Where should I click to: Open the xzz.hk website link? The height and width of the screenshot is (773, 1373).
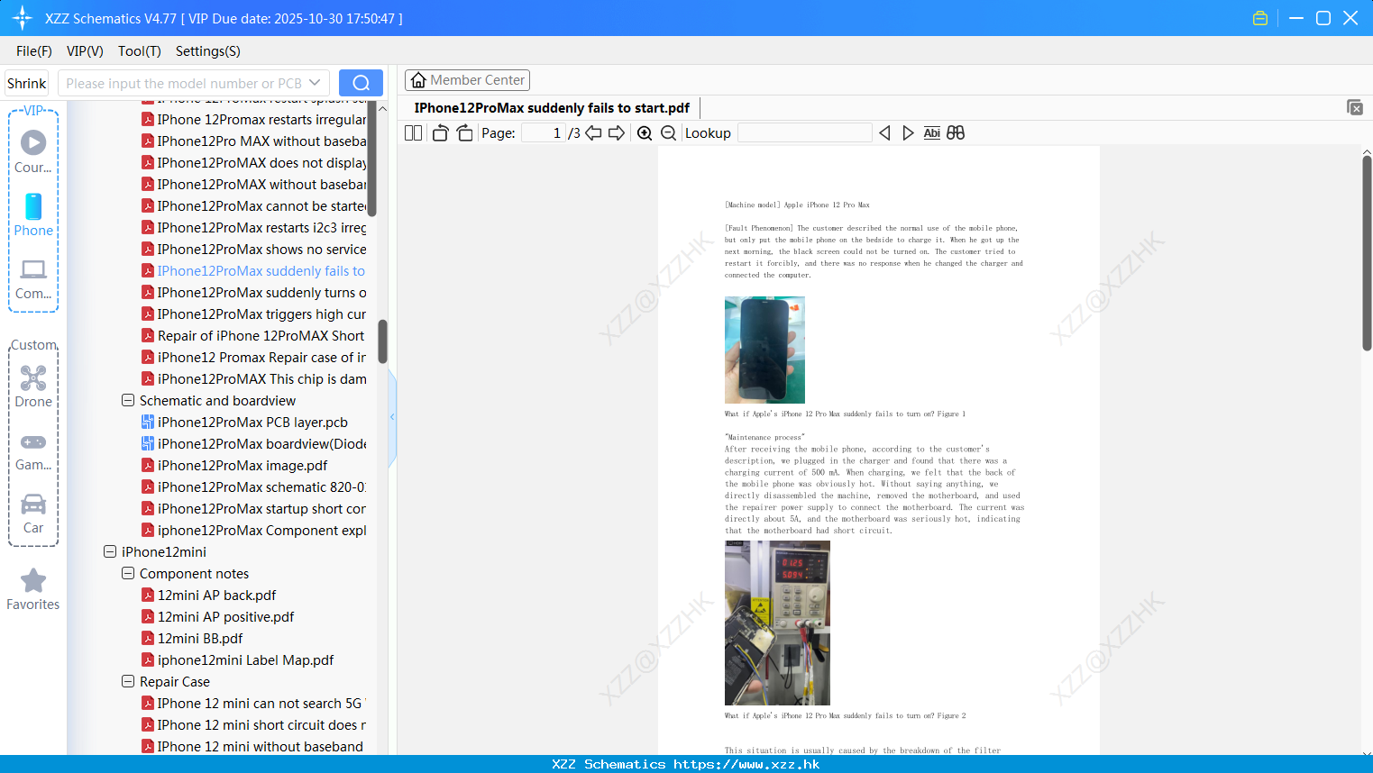(746, 764)
